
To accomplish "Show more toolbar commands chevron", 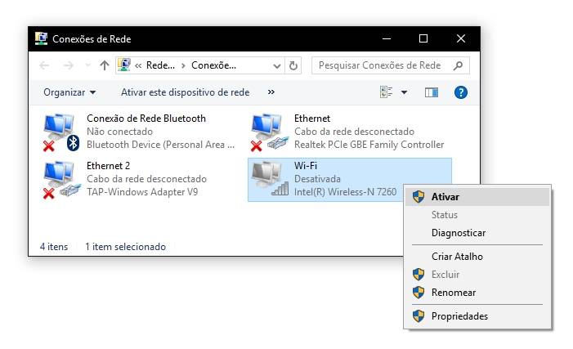I will 271,92.
